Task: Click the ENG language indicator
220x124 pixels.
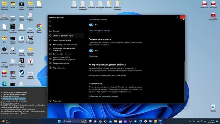Action: tap(198, 121)
